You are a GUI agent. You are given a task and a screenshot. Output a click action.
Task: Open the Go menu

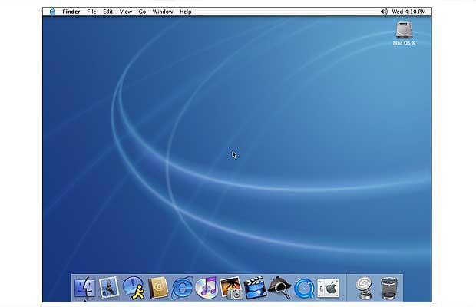click(142, 12)
